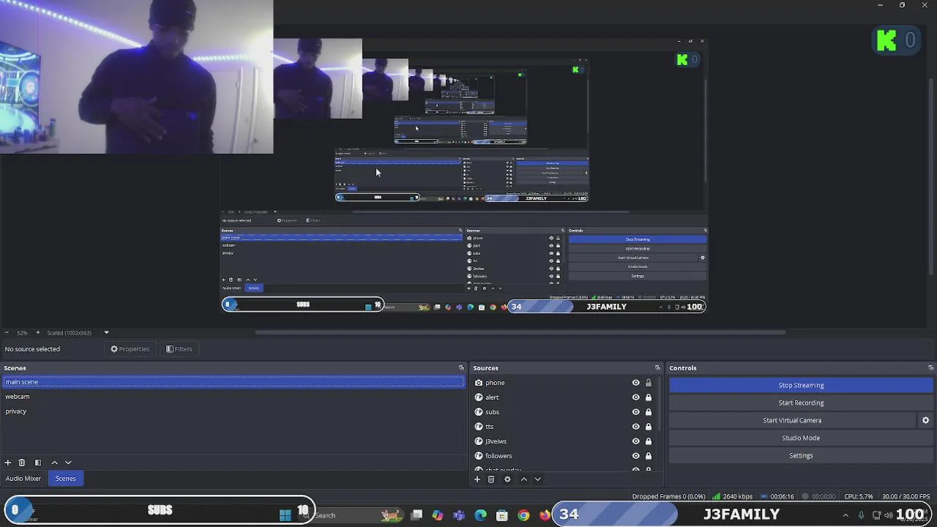The image size is (937, 527).
Task: Toggle lock on subs source
Action: point(648,412)
